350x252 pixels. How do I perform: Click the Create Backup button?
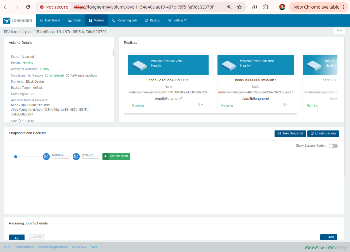323,134
